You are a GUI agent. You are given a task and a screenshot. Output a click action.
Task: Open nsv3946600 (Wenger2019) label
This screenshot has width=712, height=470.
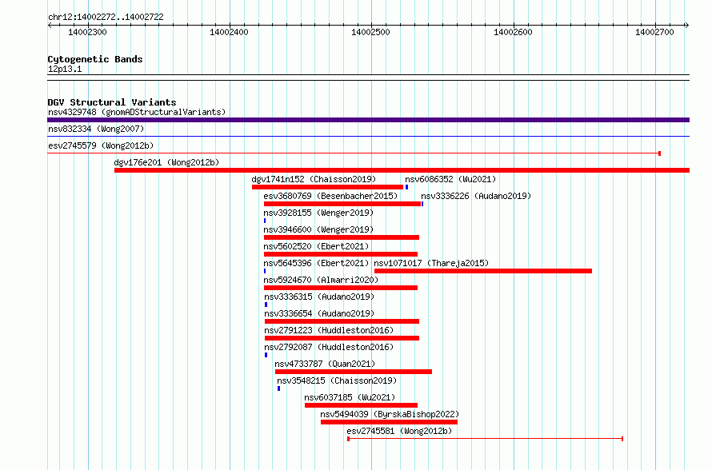click(318, 229)
